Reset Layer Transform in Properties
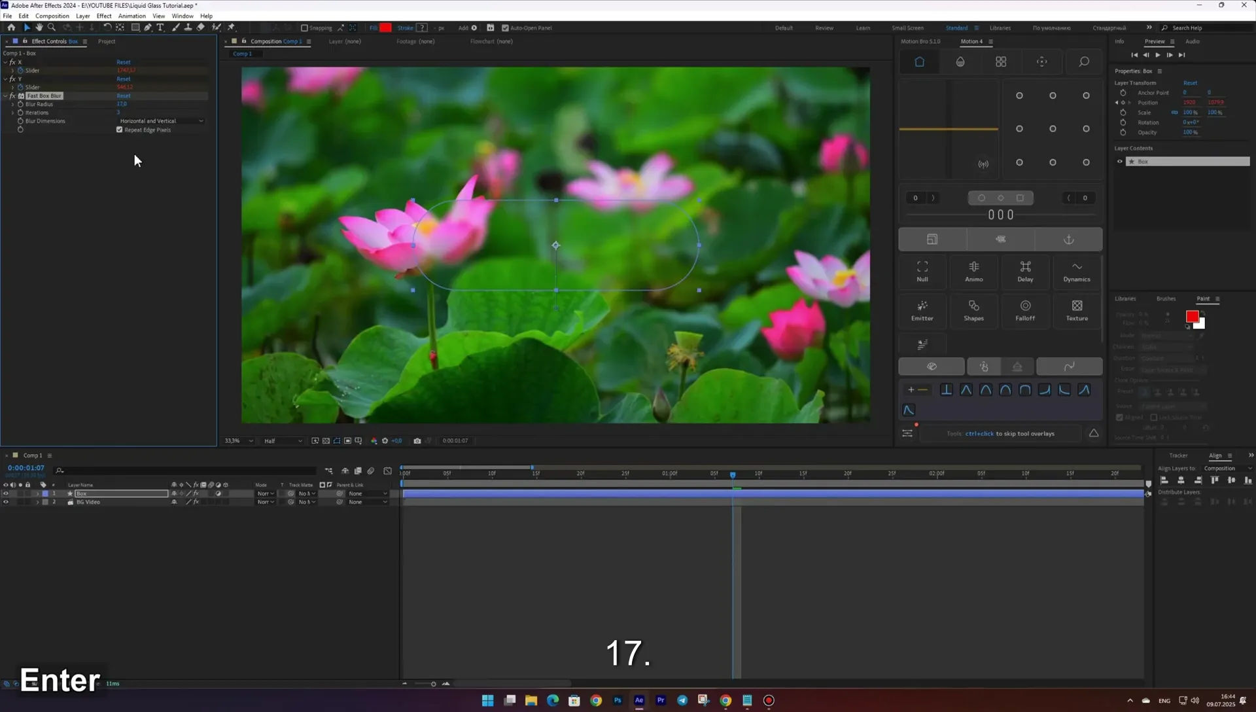Viewport: 1256px width, 712px height. [x=1190, y=83]
